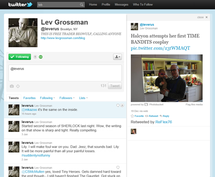Click the gray mobile notifications icon
This screenshot has width=215, height=177.
coord(35,57)
